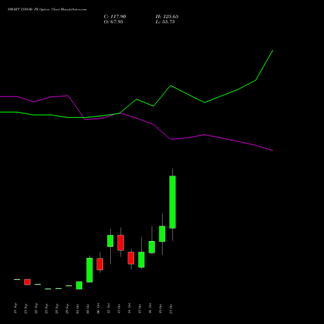Image resolution: width=324 pixels, height=324 pixels.
Task: Select the 01 Oct date label
Action: pyautogui.click(x=78, y=308)
